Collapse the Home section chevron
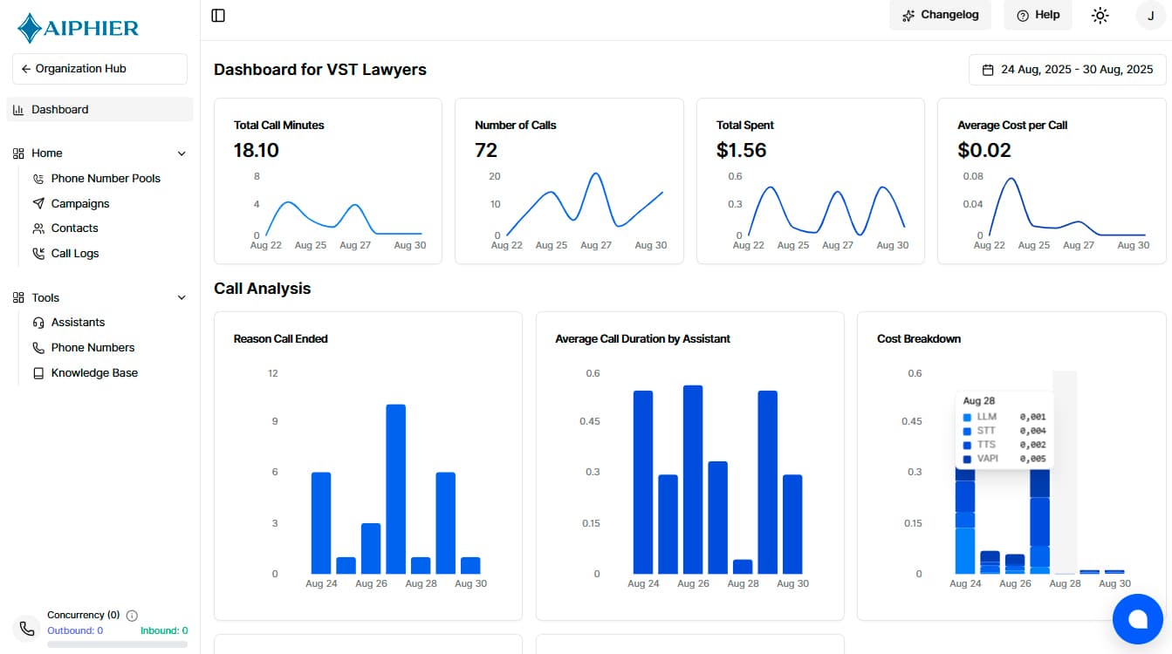 182,153
